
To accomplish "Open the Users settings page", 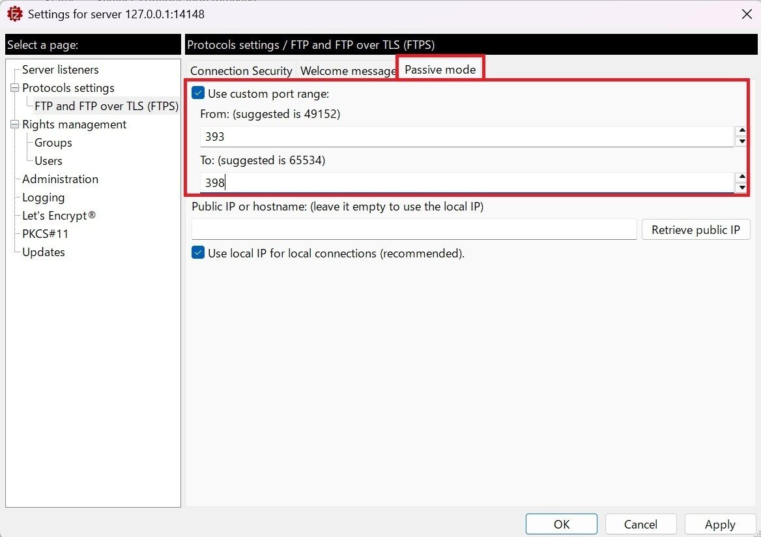I will [48, 160].
